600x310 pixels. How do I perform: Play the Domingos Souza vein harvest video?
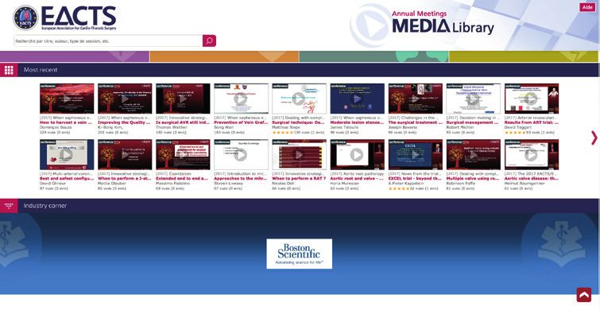coord(67,99)
